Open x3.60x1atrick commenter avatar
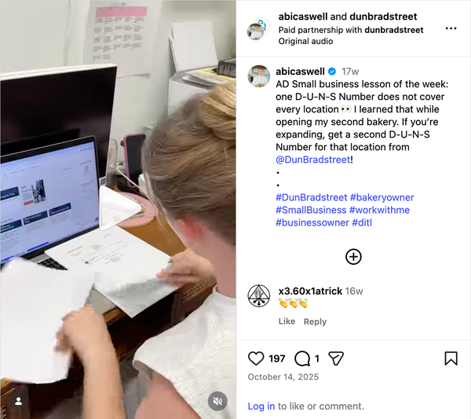Viewport: 471px width, 419px height. [x=259, y=296]
